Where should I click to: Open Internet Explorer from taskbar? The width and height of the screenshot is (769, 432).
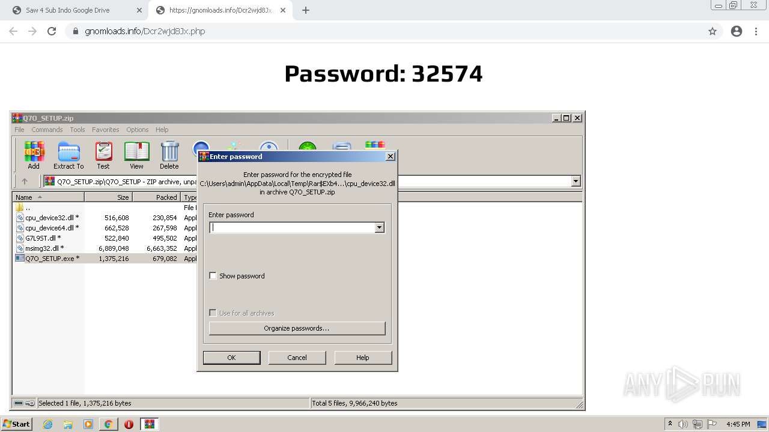[x=47, y=424]
